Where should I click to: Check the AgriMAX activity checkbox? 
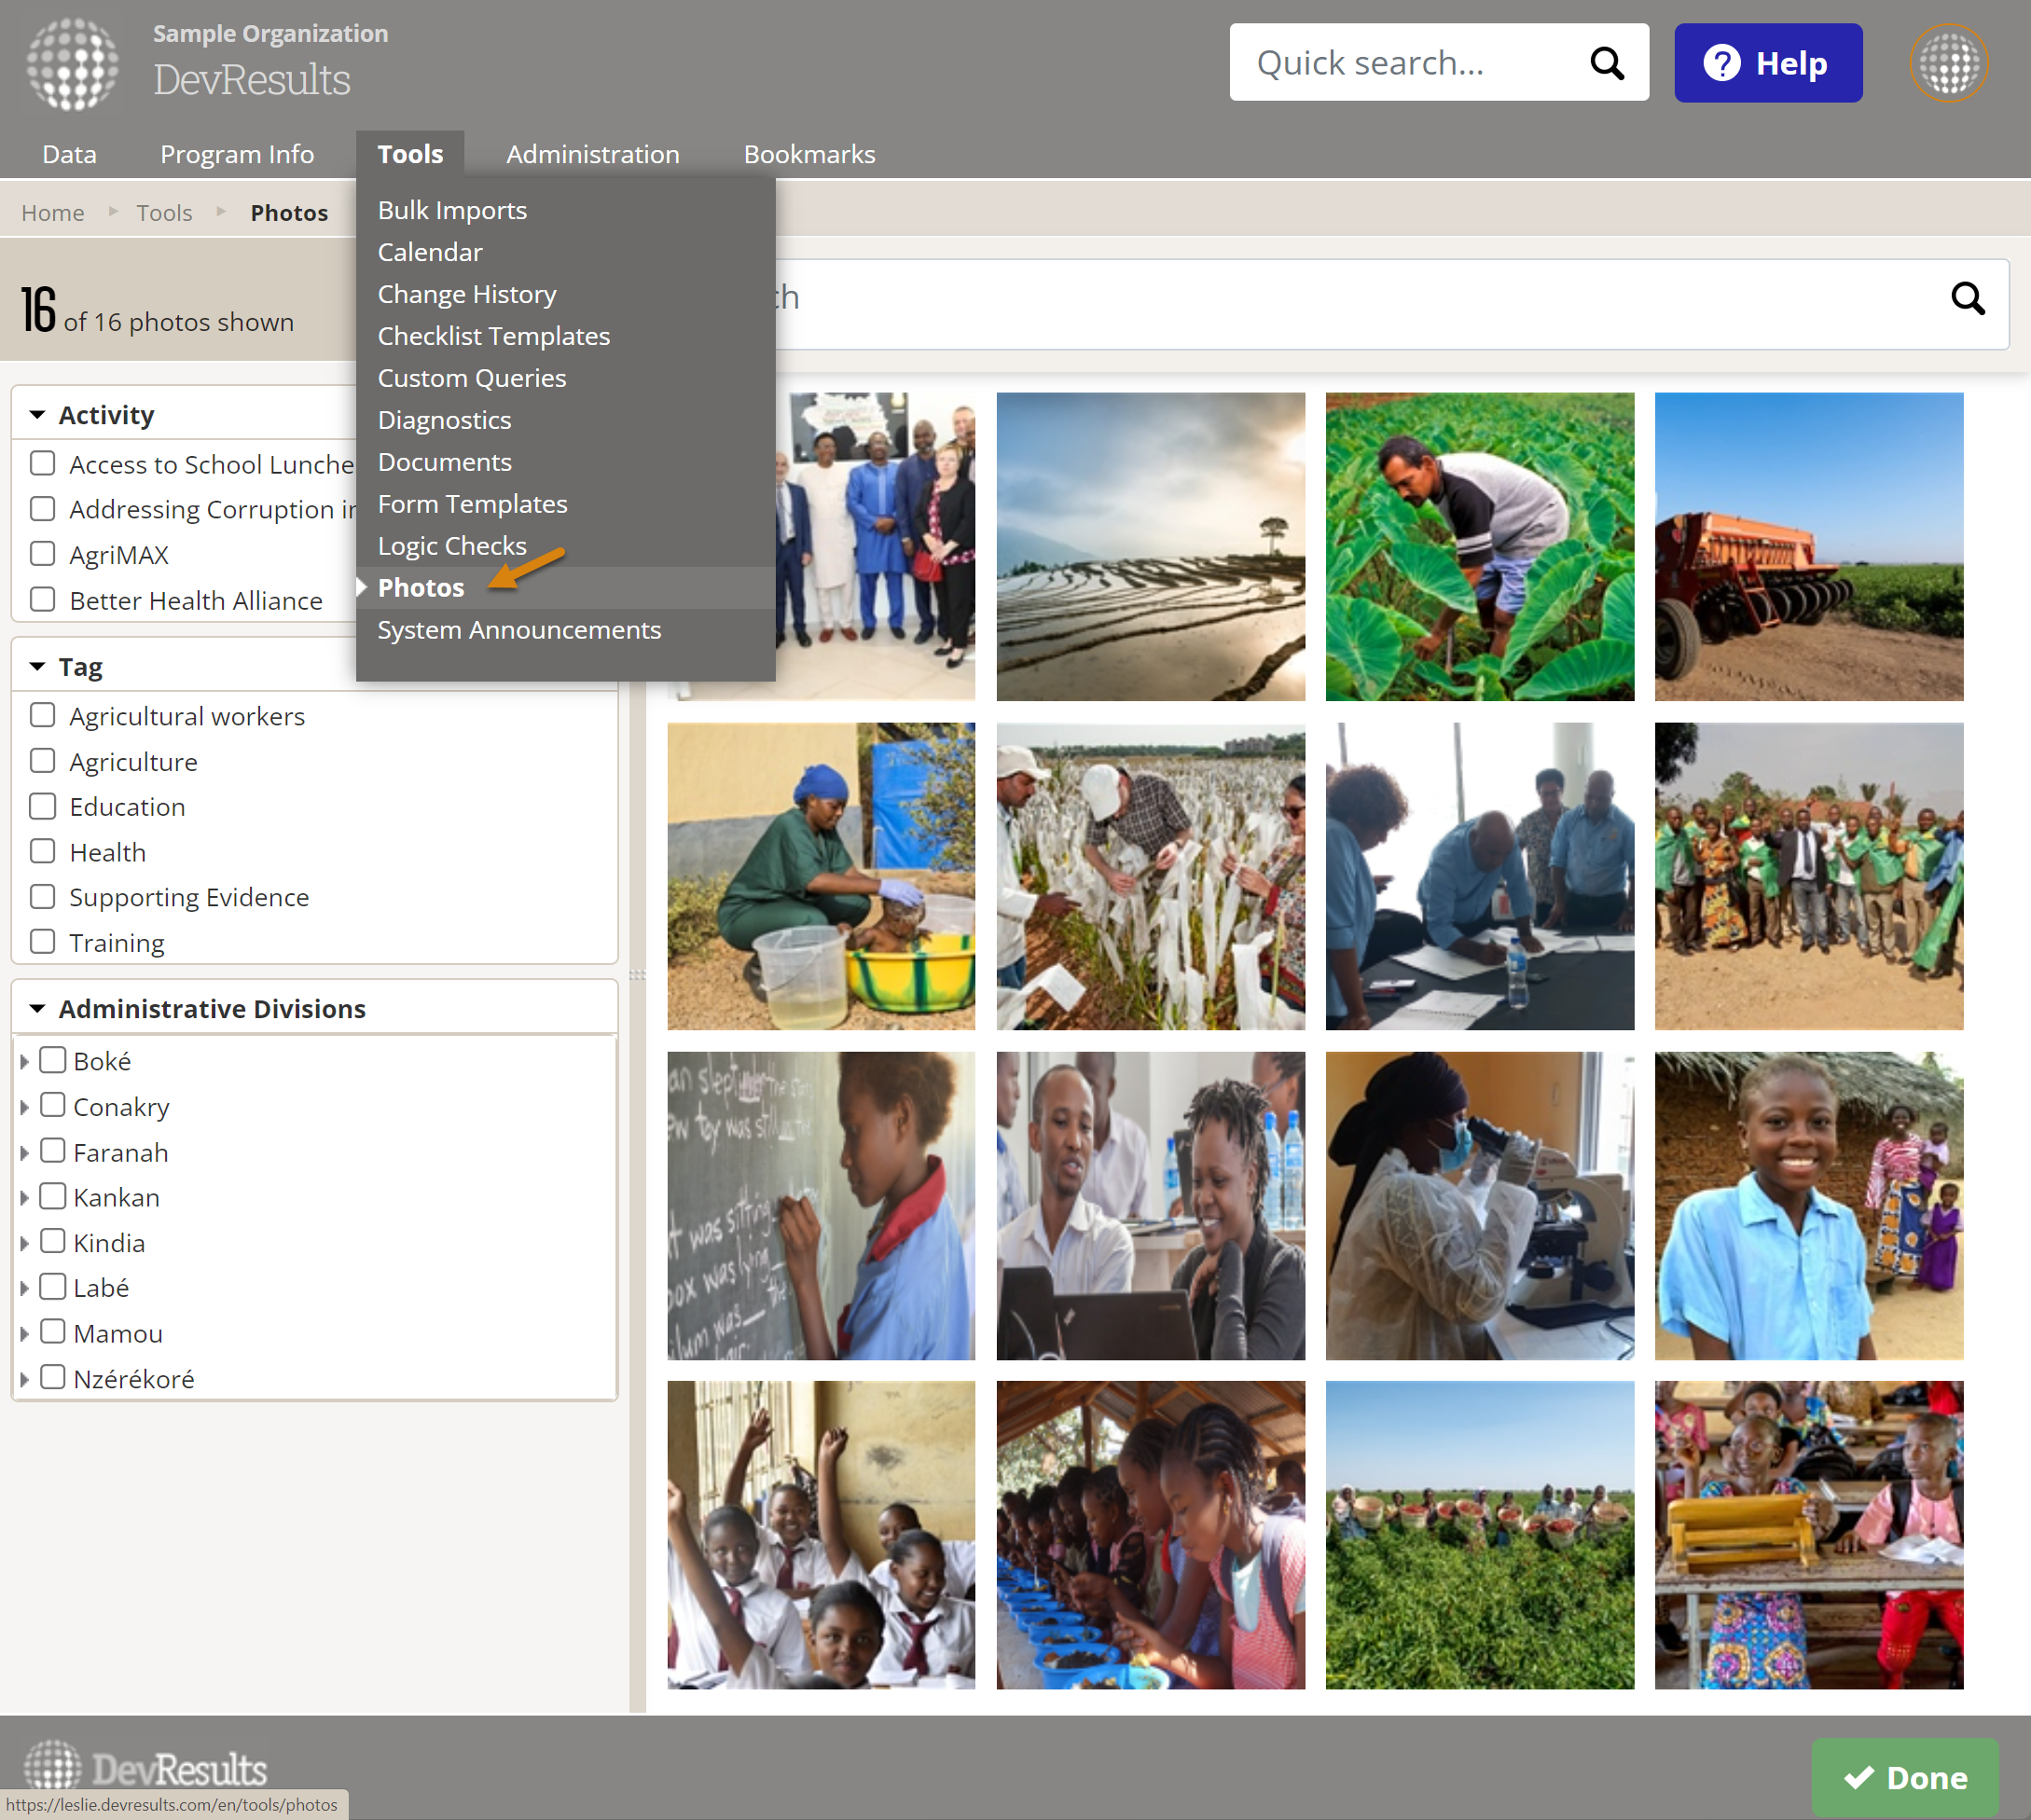(x=43, y=554)
